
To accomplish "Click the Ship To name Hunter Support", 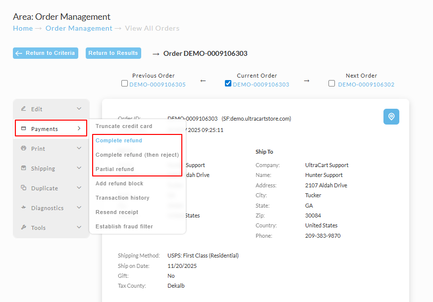I will click(324, 175).
